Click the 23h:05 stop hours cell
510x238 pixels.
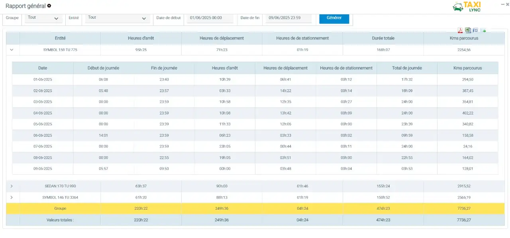225,147
